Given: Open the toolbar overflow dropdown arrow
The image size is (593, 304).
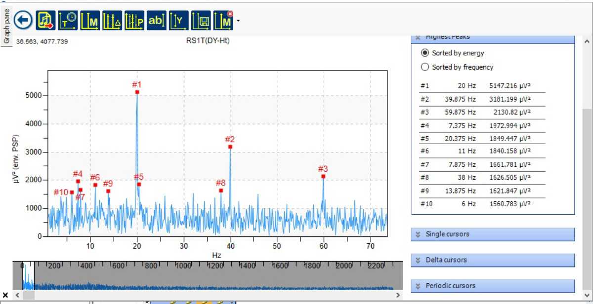Looking at the screenshot, I should click(238, 21).
